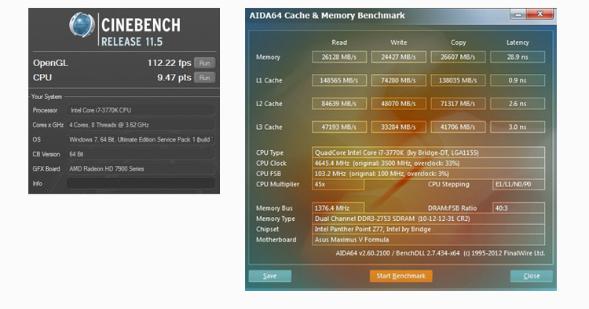Screen dimensions: 589x309
Task: Click the Memory Bus 1376.4 MHz field
Action: tap(338, 208)
